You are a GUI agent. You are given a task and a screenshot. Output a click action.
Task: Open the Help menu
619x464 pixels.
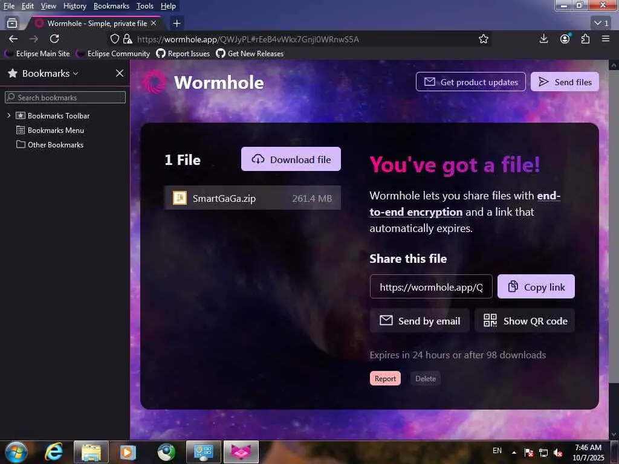click(x=168, y=6)
